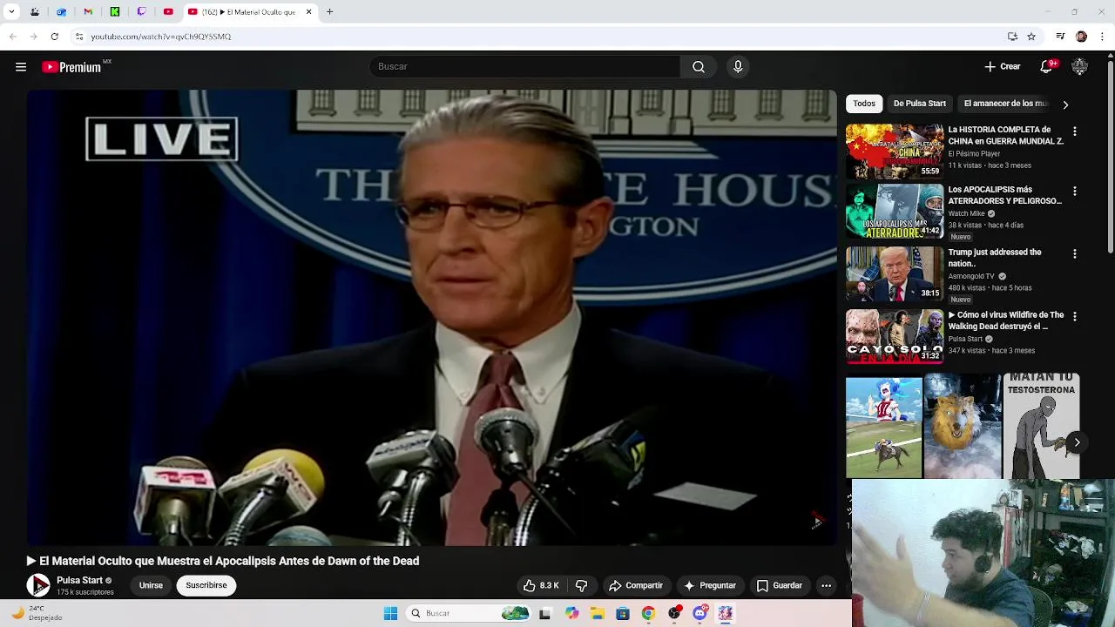Dislike the video with thumbs down
Viewport: 1115px width, 627px height.
pyautogui.click(x=581, y=586)
